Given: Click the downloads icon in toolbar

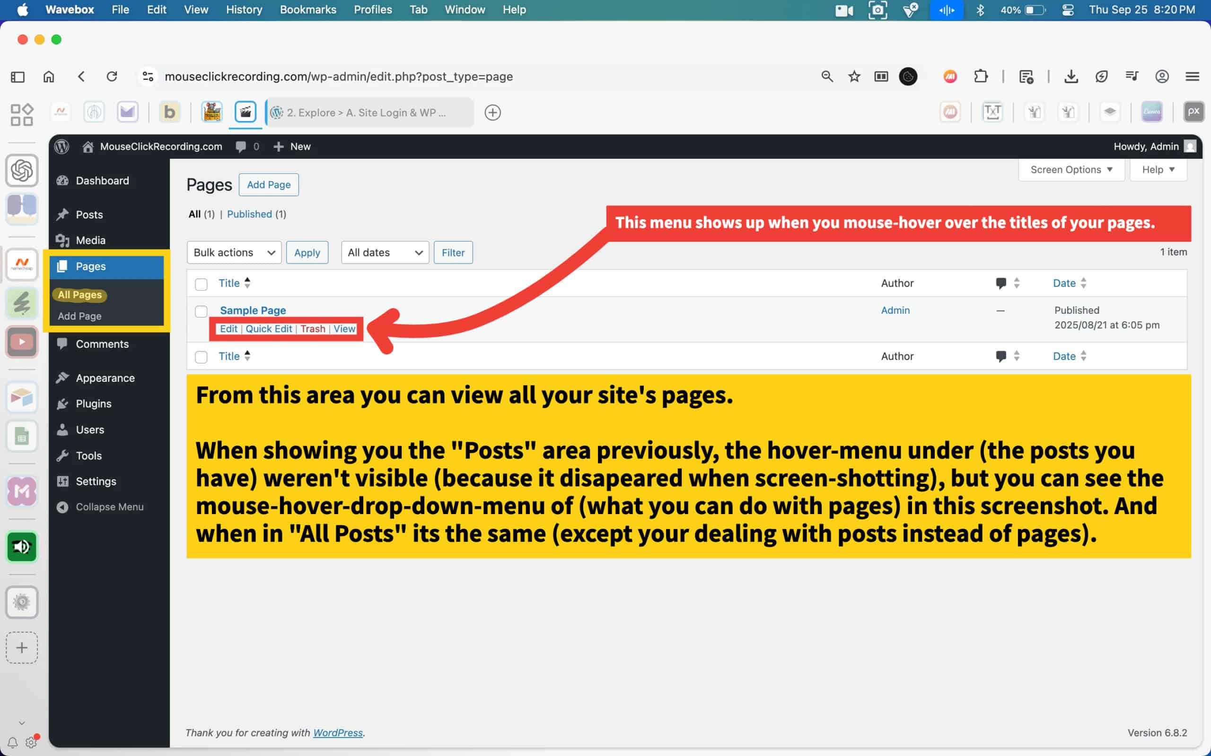Looking at the screenshot, I should pyautogui.click(x=1071, y=77).
